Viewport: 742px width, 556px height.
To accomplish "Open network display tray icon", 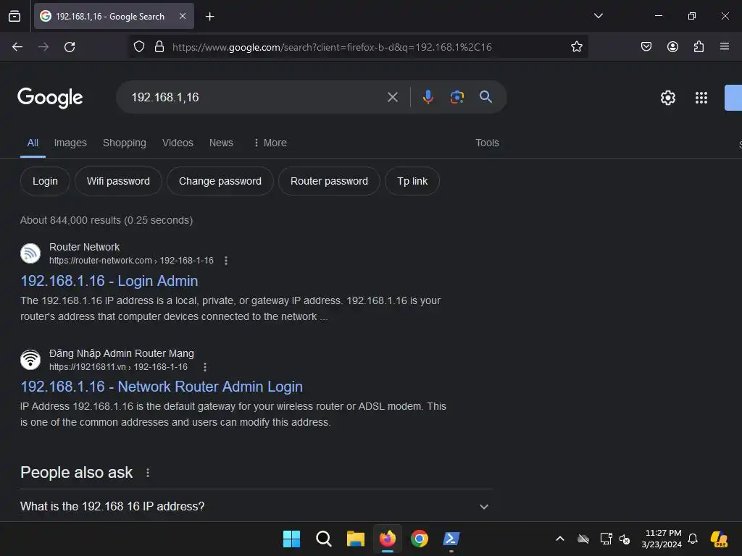I will point(606,539).
